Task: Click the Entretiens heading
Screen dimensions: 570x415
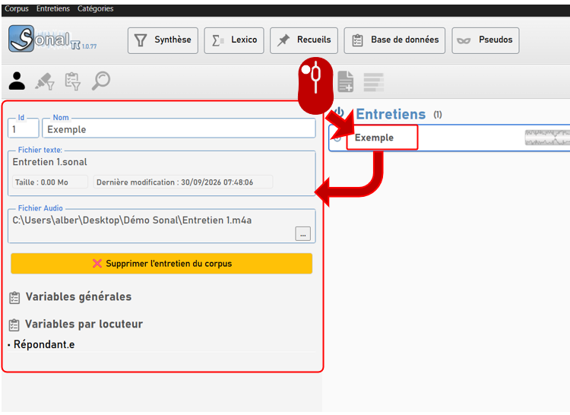Action: (x=391, y=115)
